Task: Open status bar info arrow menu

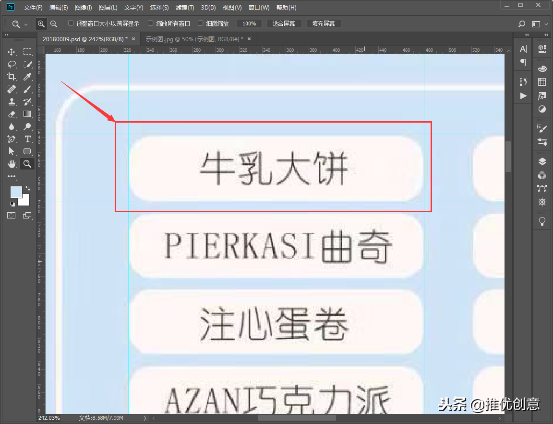Action: tap(144, 418)
